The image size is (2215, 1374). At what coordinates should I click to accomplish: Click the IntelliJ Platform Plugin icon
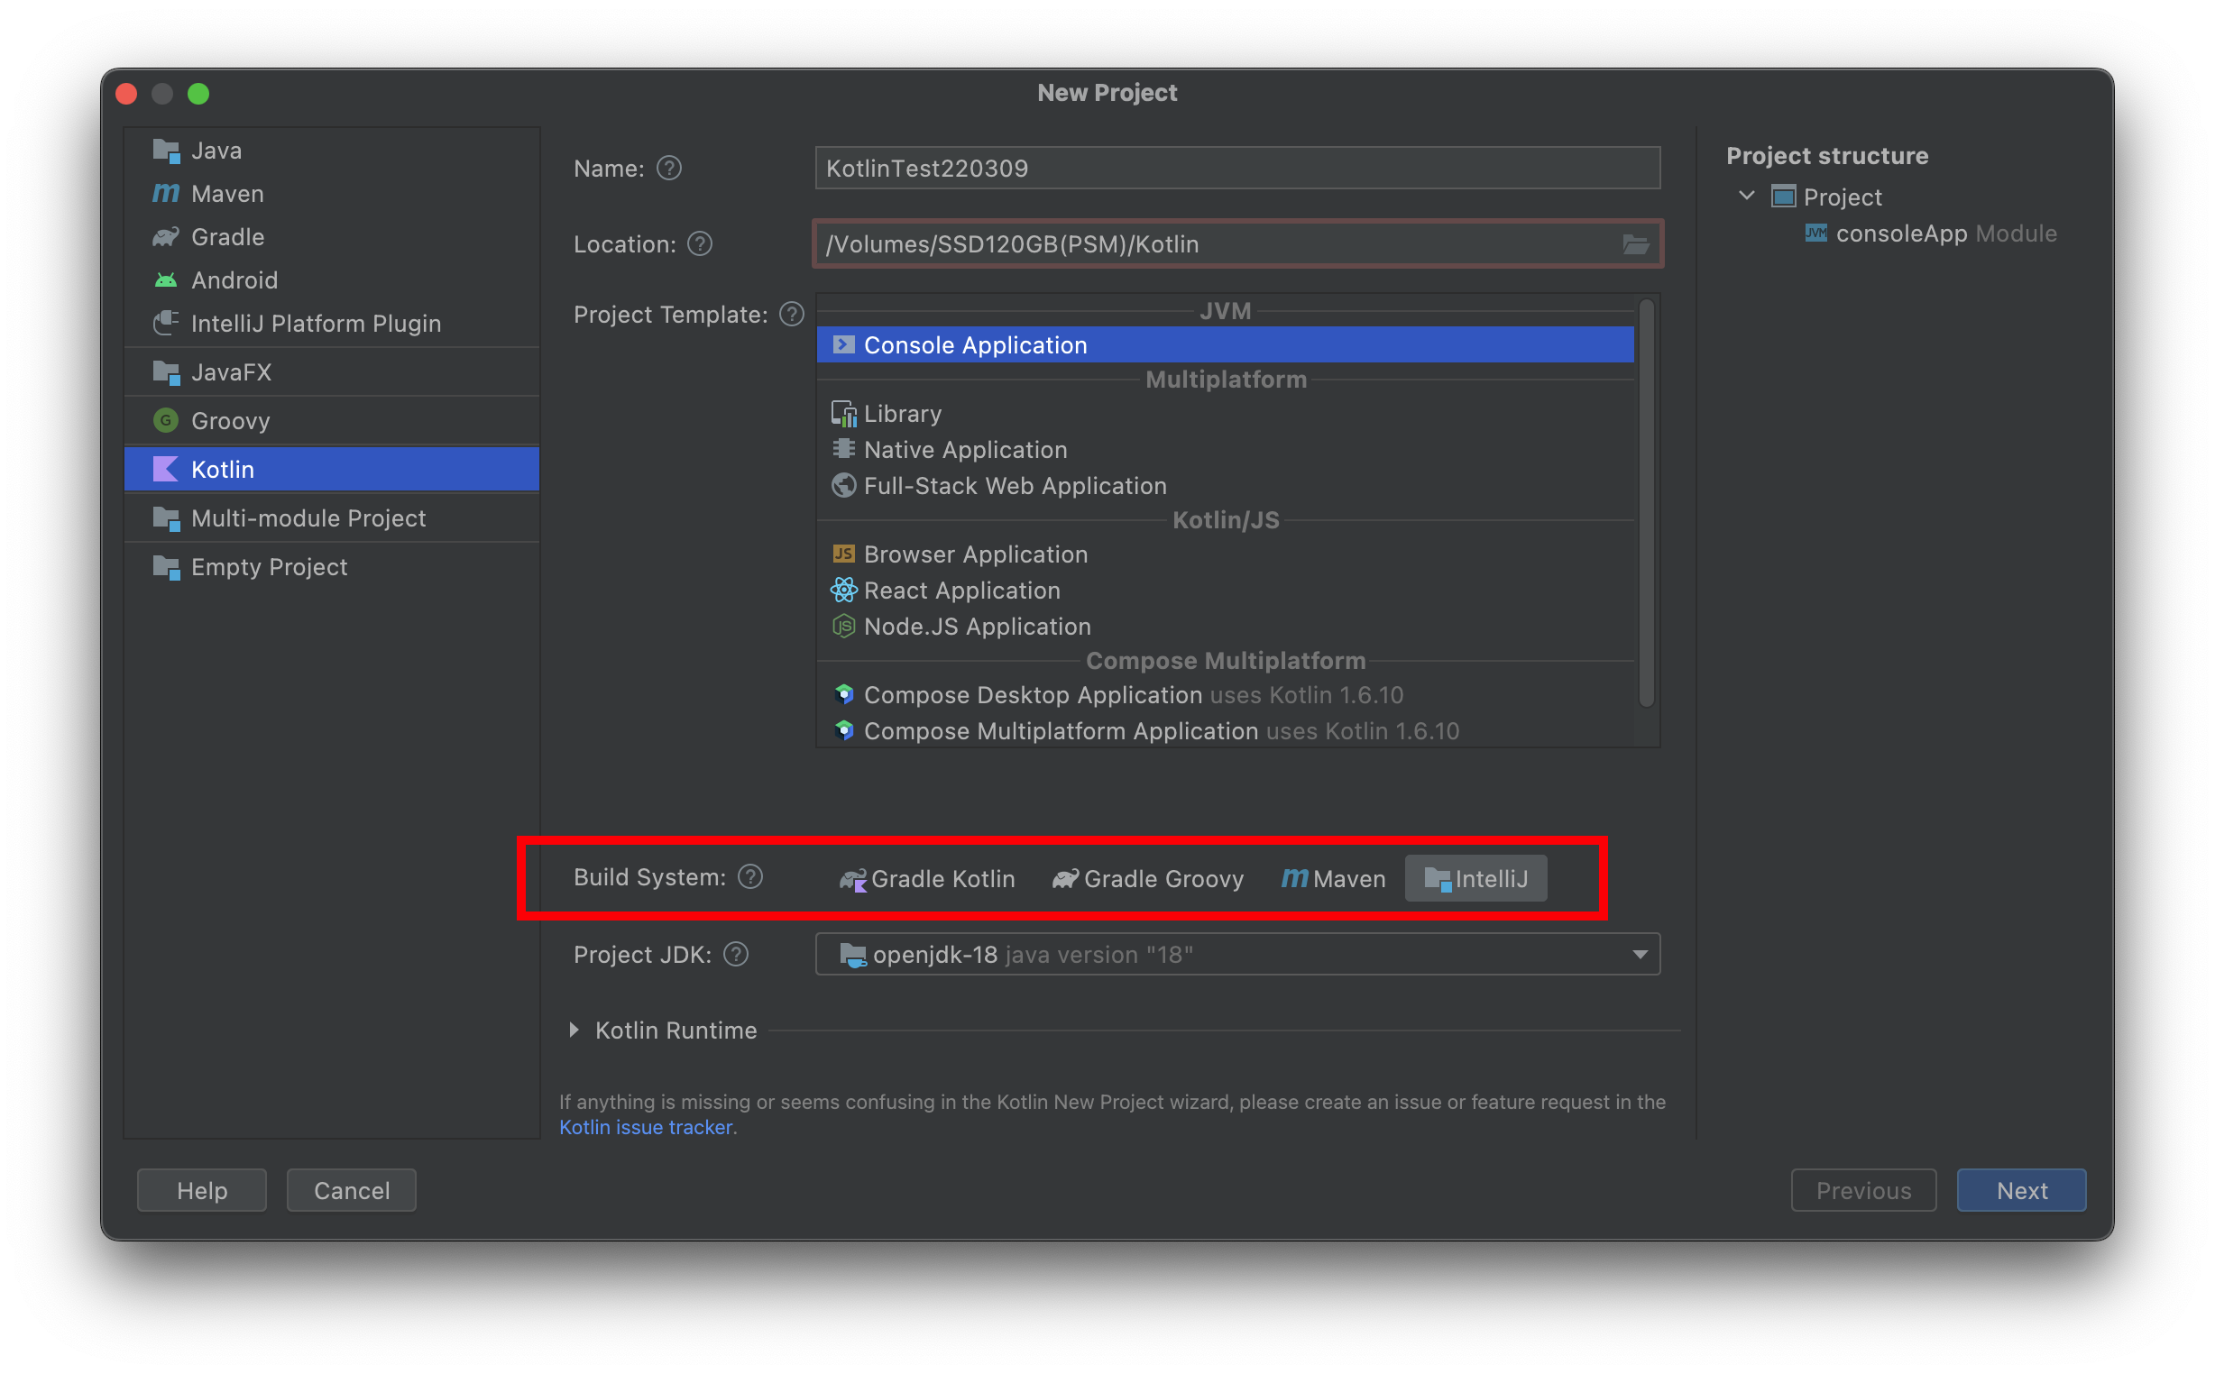tap(165, 323)
